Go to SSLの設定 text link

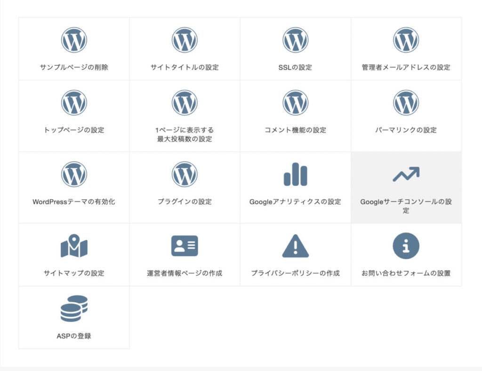295,67
